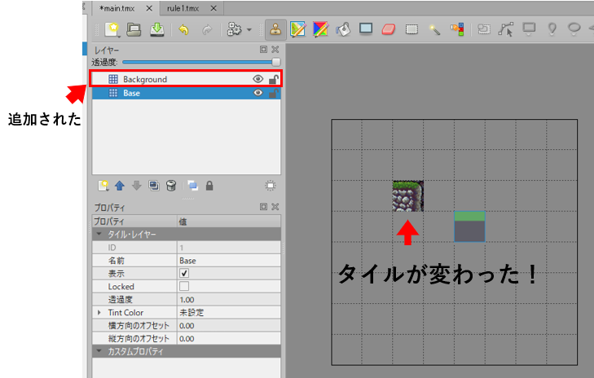
Task: Execute command gear icon
Action: pyautogui.click(x=234, y=29)
